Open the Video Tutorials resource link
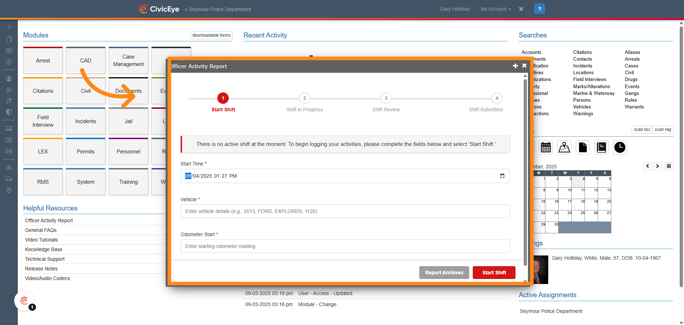 pyautogui.click(x=41, y=240)
